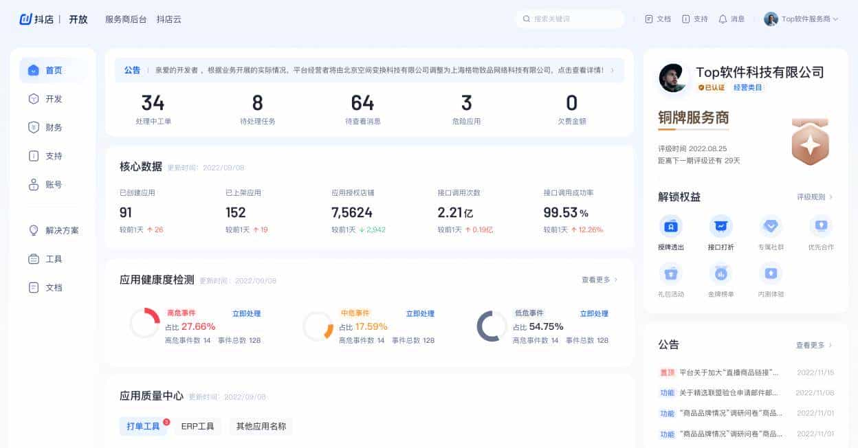The image size is (858, 448).
Task: Click the 接口打折 benefit icon
Action: coord(721,226)
